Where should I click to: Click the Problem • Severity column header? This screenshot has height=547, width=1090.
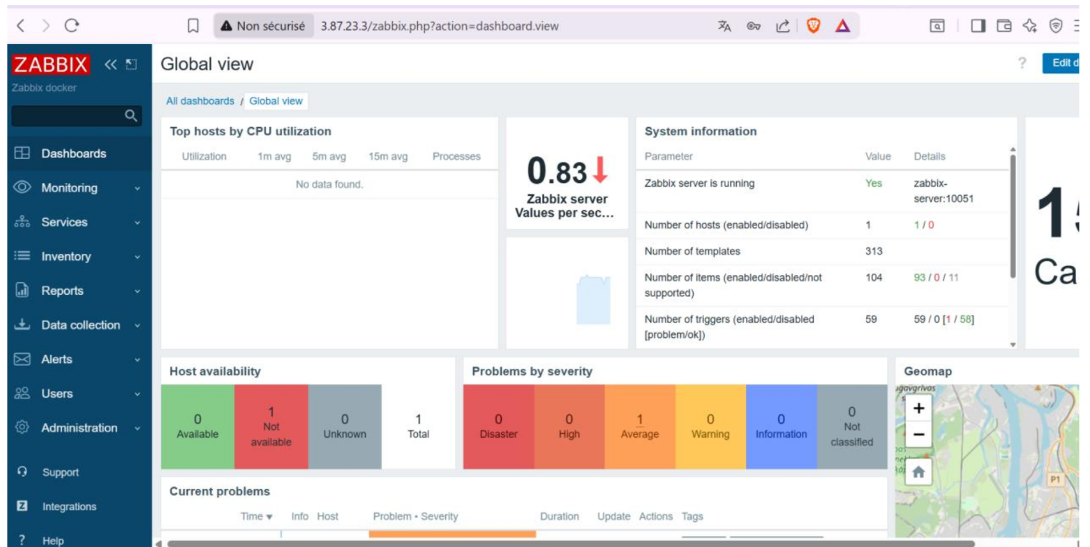coord(415,516)
